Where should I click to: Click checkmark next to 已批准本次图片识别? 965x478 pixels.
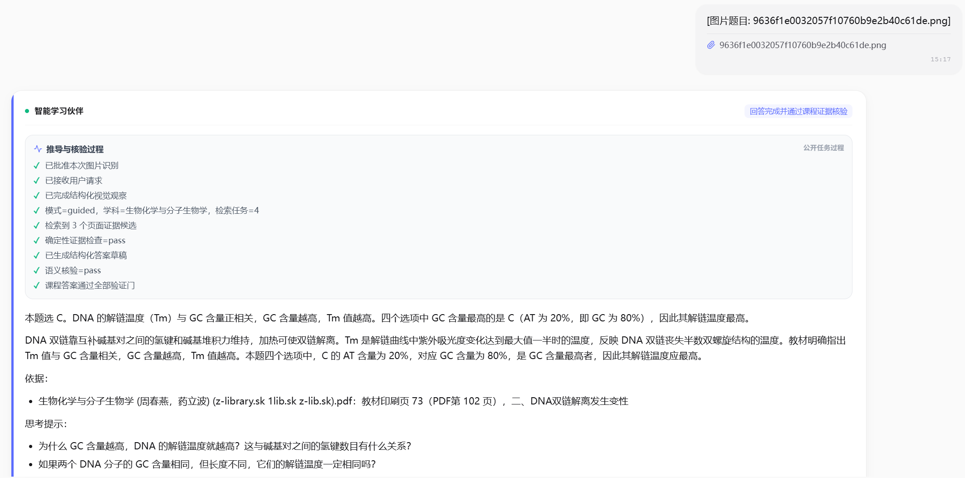(x=37, y=166)
